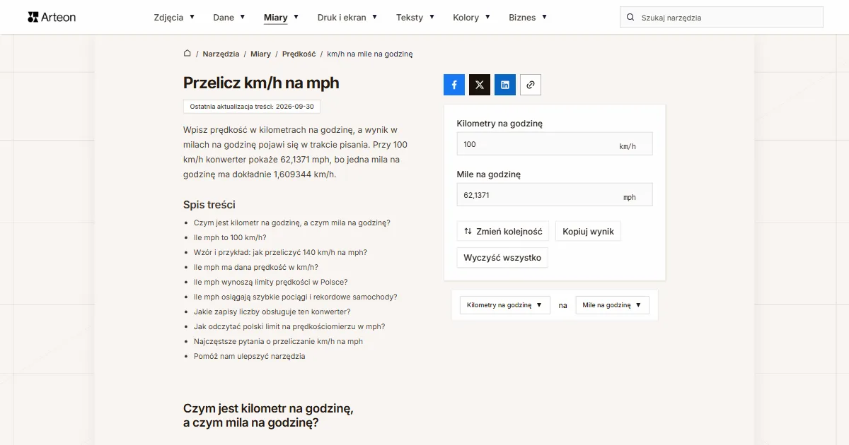Focus the Kilometry na godzinę input field
This screenshot has width=849, height=445.
[555, 144]
